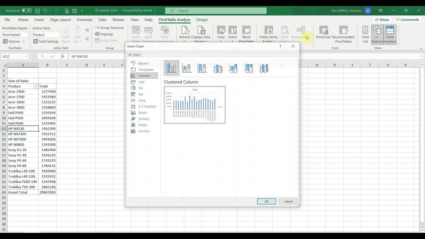Collapse the ribbon with the chevron
Screen dimensions: 425x239
(421, 48)
